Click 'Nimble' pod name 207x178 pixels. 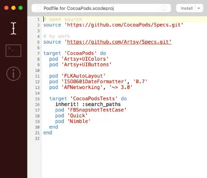click(79, 121)
